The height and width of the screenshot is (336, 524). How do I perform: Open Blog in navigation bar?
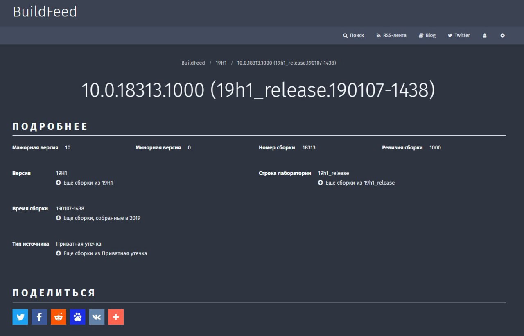point(427,36)
